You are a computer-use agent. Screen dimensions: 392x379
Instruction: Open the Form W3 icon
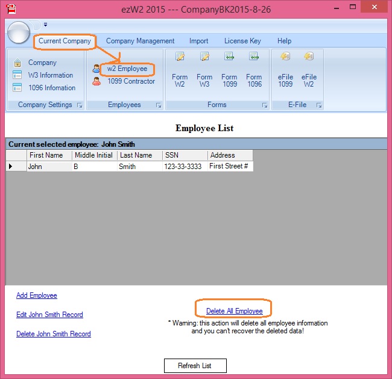[204, 58]
